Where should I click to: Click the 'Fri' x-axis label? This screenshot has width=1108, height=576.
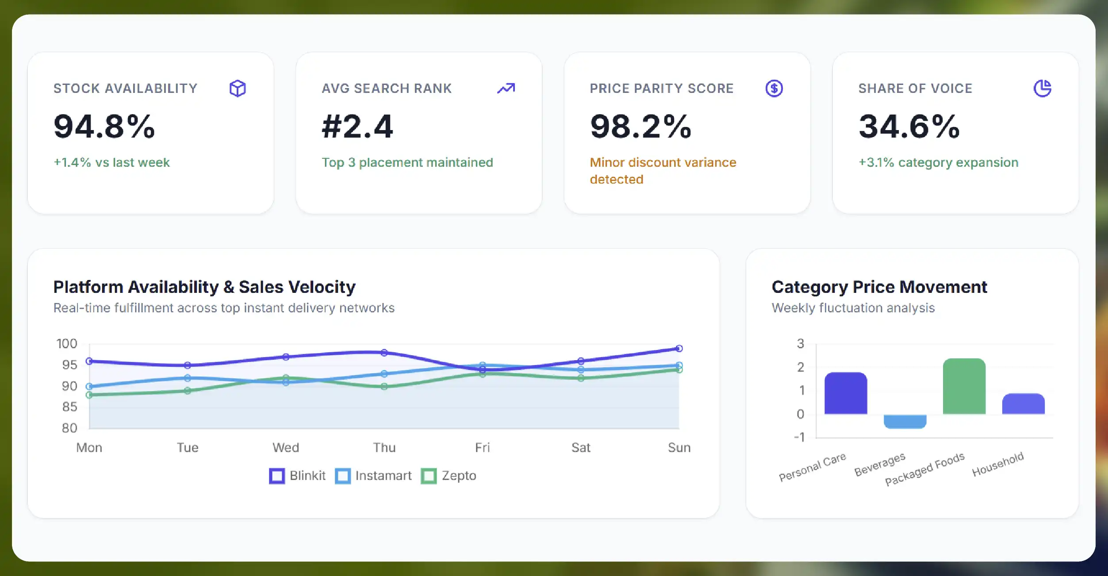coord(483,448)
